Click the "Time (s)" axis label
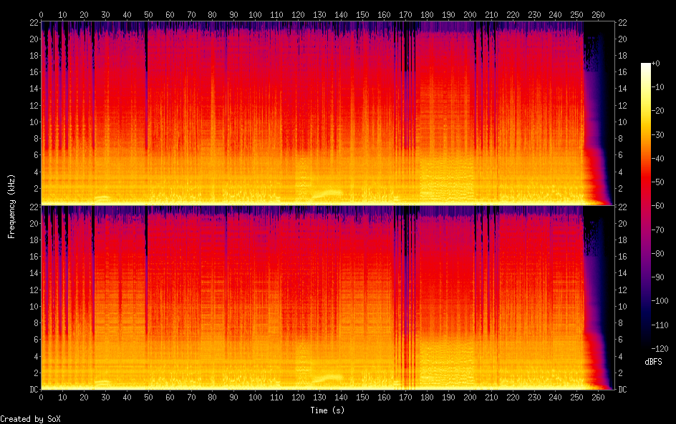 pos(328,410)
